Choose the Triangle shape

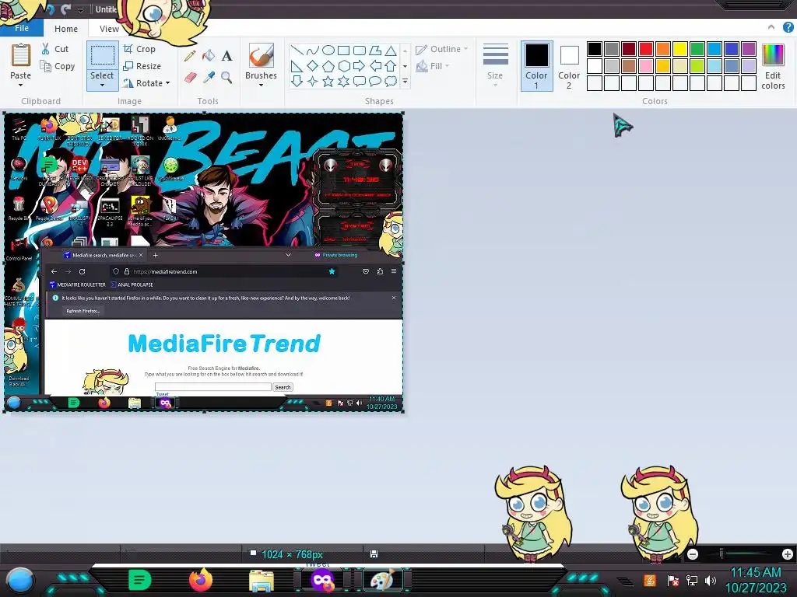[x=391, y=51]
